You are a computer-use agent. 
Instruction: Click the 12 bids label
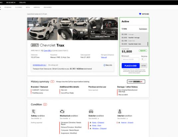pos(124,29)
